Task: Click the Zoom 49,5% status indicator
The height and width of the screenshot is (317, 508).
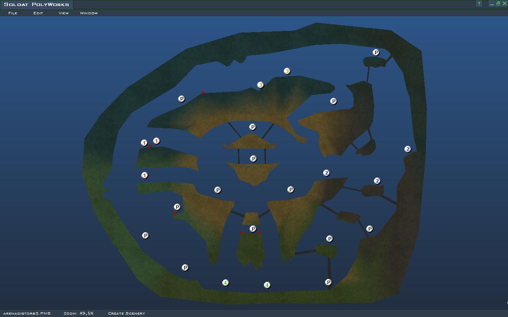Action: [x=79, y=313]
